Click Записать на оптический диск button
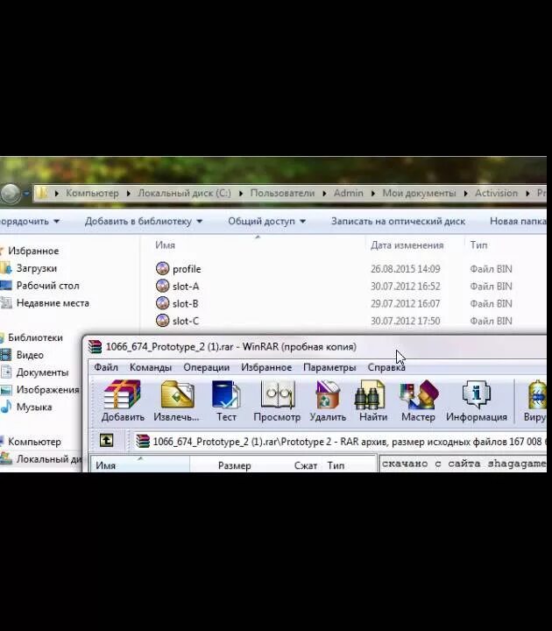Screen dimensions: 552x631 [x=398, y=221]
